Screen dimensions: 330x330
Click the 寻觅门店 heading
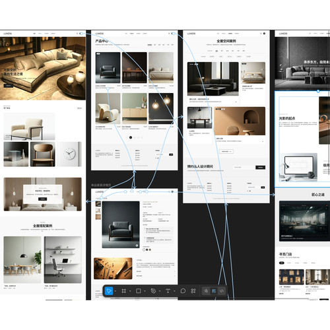tap(286, 254)
